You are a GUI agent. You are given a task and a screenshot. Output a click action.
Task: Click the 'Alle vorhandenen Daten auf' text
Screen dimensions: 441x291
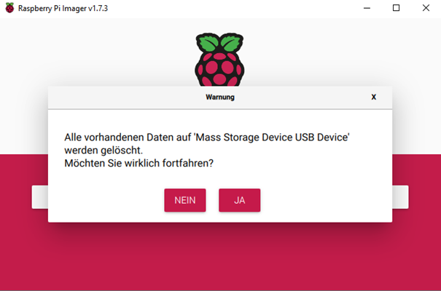click(x=128, y=137)
